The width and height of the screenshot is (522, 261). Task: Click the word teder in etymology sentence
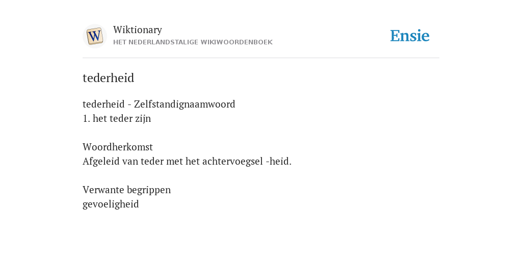click(x=152, y=161)
